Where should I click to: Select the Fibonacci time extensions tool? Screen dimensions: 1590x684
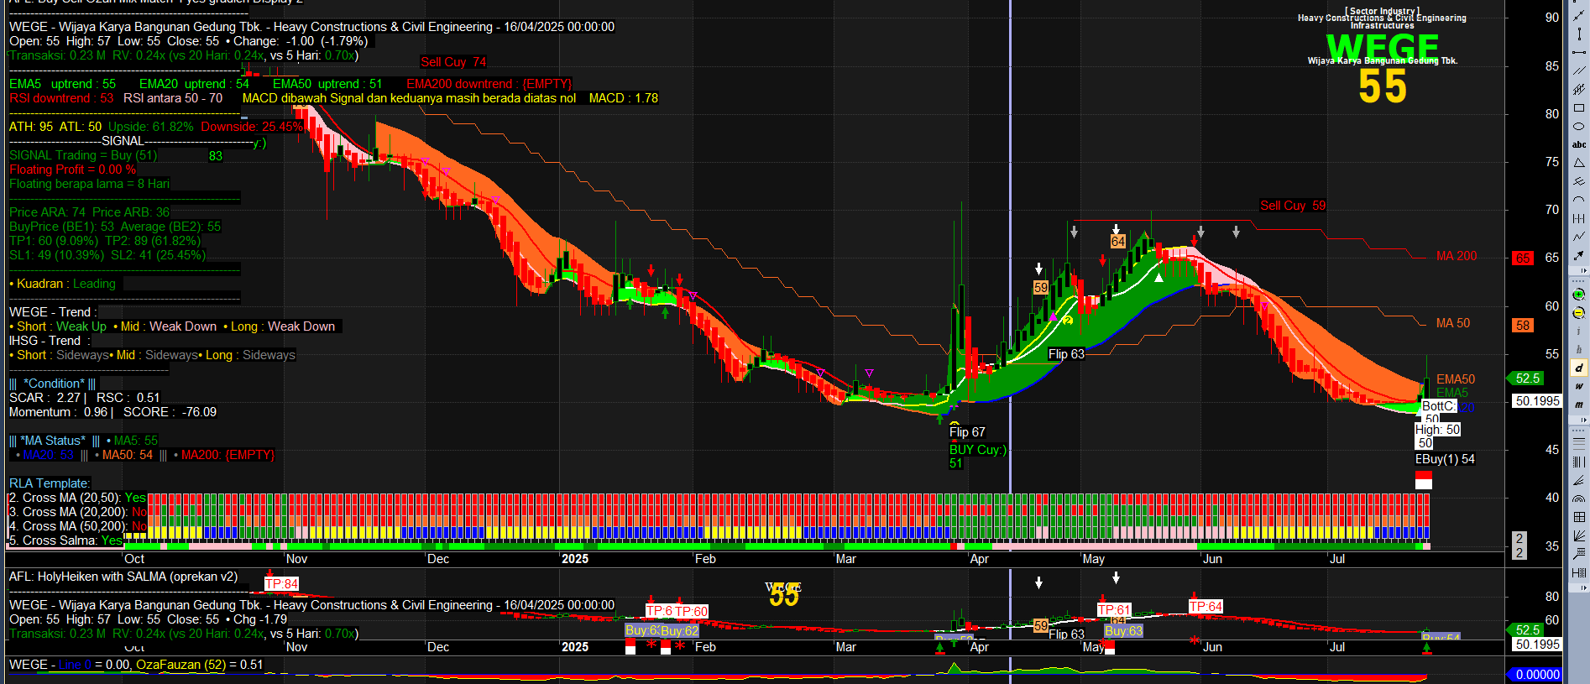point(1579,572)
